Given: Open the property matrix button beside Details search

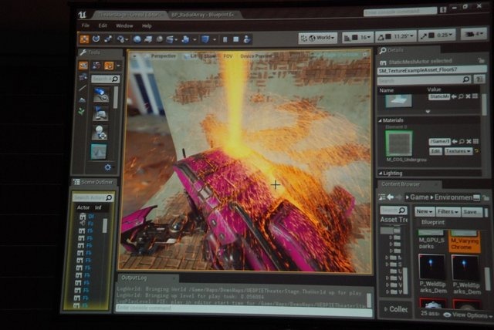Looking at the screenshot, I should pos(479,79).
